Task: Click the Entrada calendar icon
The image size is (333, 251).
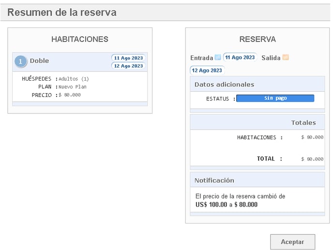Action: [218, 57]
